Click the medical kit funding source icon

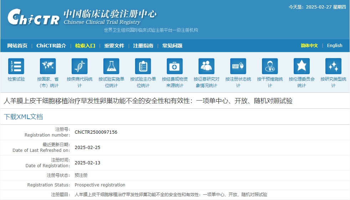(x=175, y=66)
